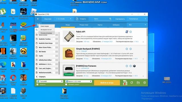This screenshot has height=102, width=182.
Task: Click the Simple Backpack thumbnail image
Action: [69, 54]
